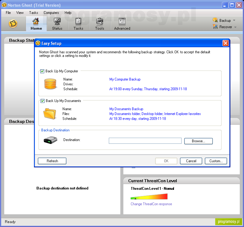Uncheck Back Up My Computer checkbox
Viewport: 244px width, 227px height.
coord(42,71)
